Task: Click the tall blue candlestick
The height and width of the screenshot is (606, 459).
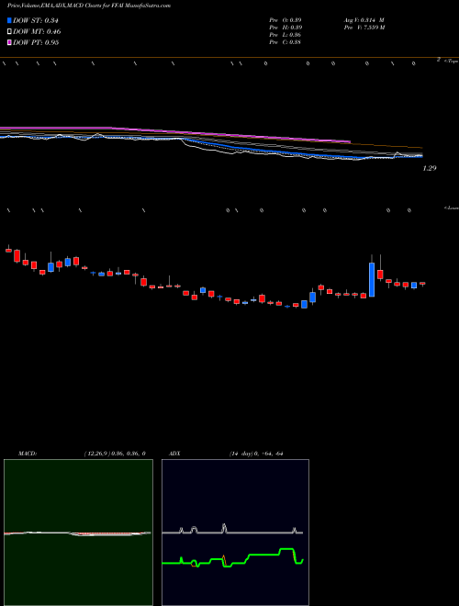Action: [372, 279]
